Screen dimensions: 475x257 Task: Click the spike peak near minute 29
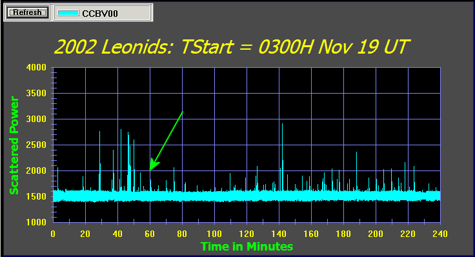[x=99, y=132]
